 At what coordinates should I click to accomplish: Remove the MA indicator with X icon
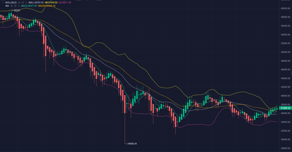(x=19, y=6)
